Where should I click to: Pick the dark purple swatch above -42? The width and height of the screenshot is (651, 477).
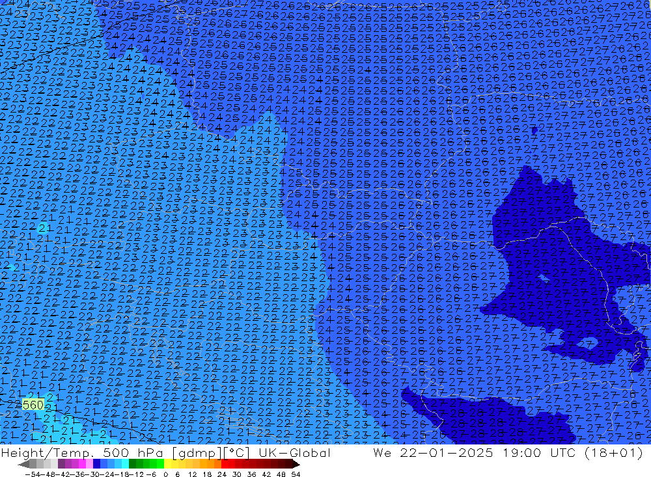coord(61,464)
